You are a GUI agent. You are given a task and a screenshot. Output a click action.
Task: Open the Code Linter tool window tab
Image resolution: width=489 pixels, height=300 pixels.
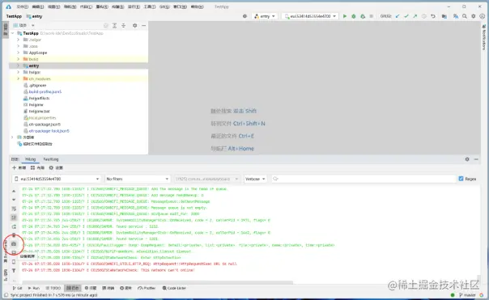click(174, 288)
